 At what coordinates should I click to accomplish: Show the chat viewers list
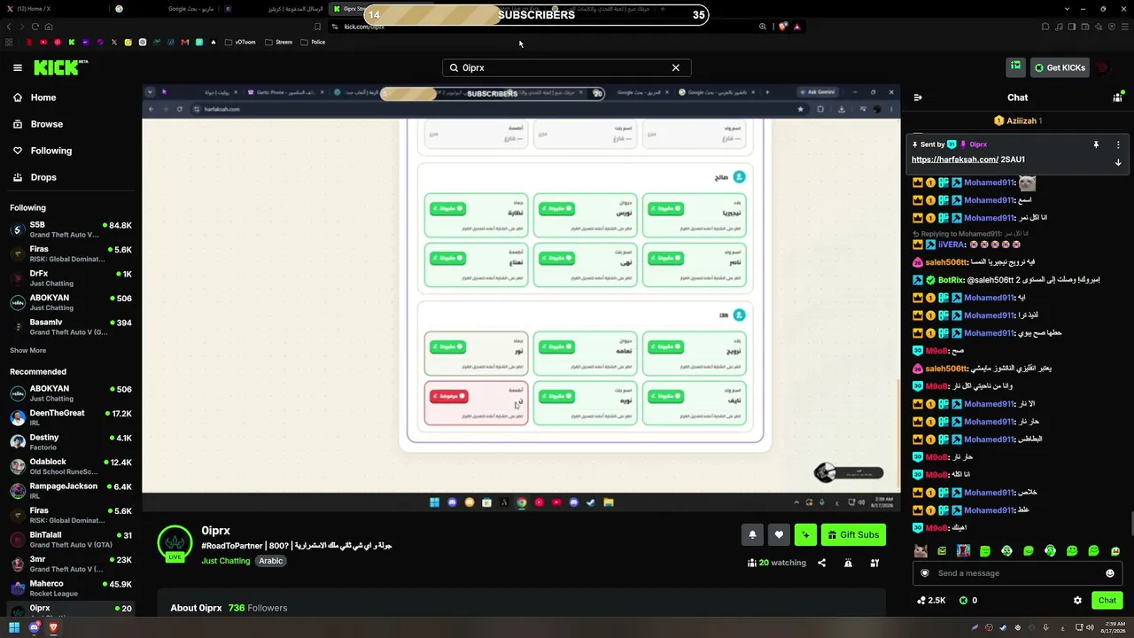tap(1118, 97)
